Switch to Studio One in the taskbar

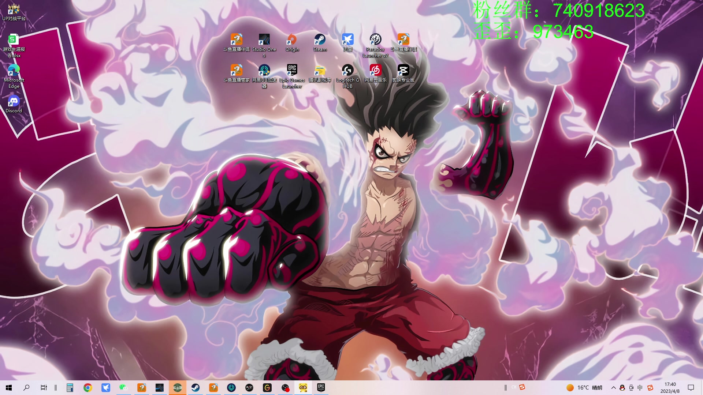click(x=160, y=388)
